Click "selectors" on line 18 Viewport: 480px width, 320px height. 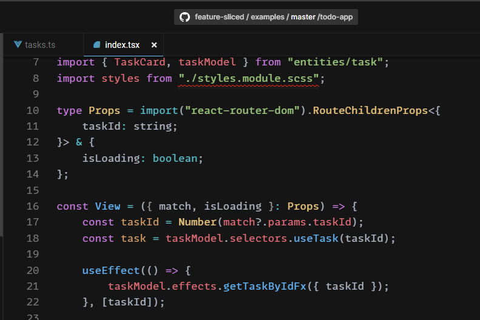point(258,238)
